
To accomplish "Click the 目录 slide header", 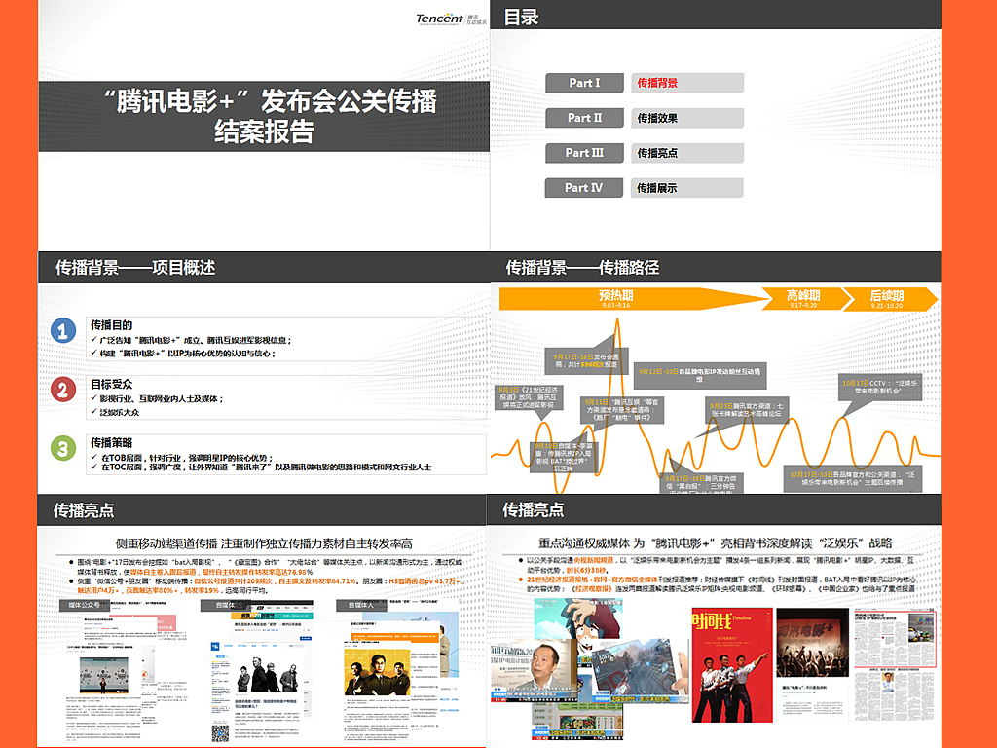I will coord(522,18).
